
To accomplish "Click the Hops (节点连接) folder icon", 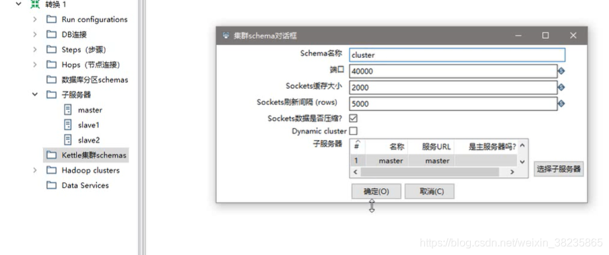I will tap(51, 65).
